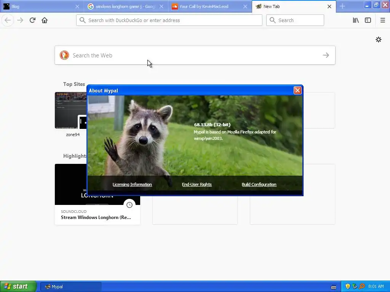Focus the toolbar Search field

295,20
